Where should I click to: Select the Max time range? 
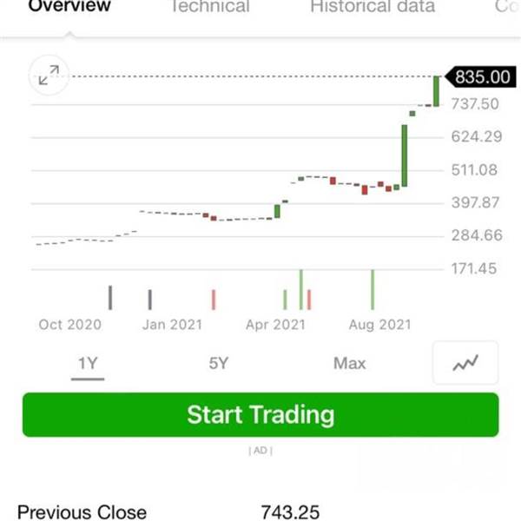350,363
